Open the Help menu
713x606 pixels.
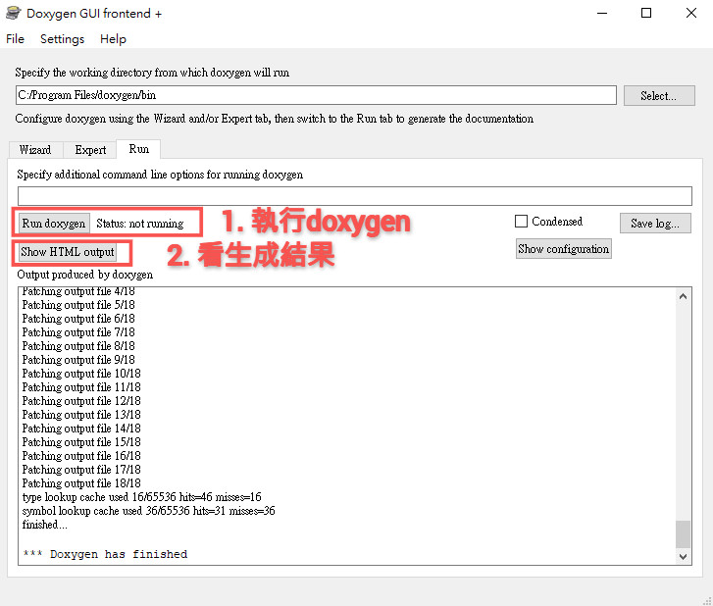tap(113, 39)
